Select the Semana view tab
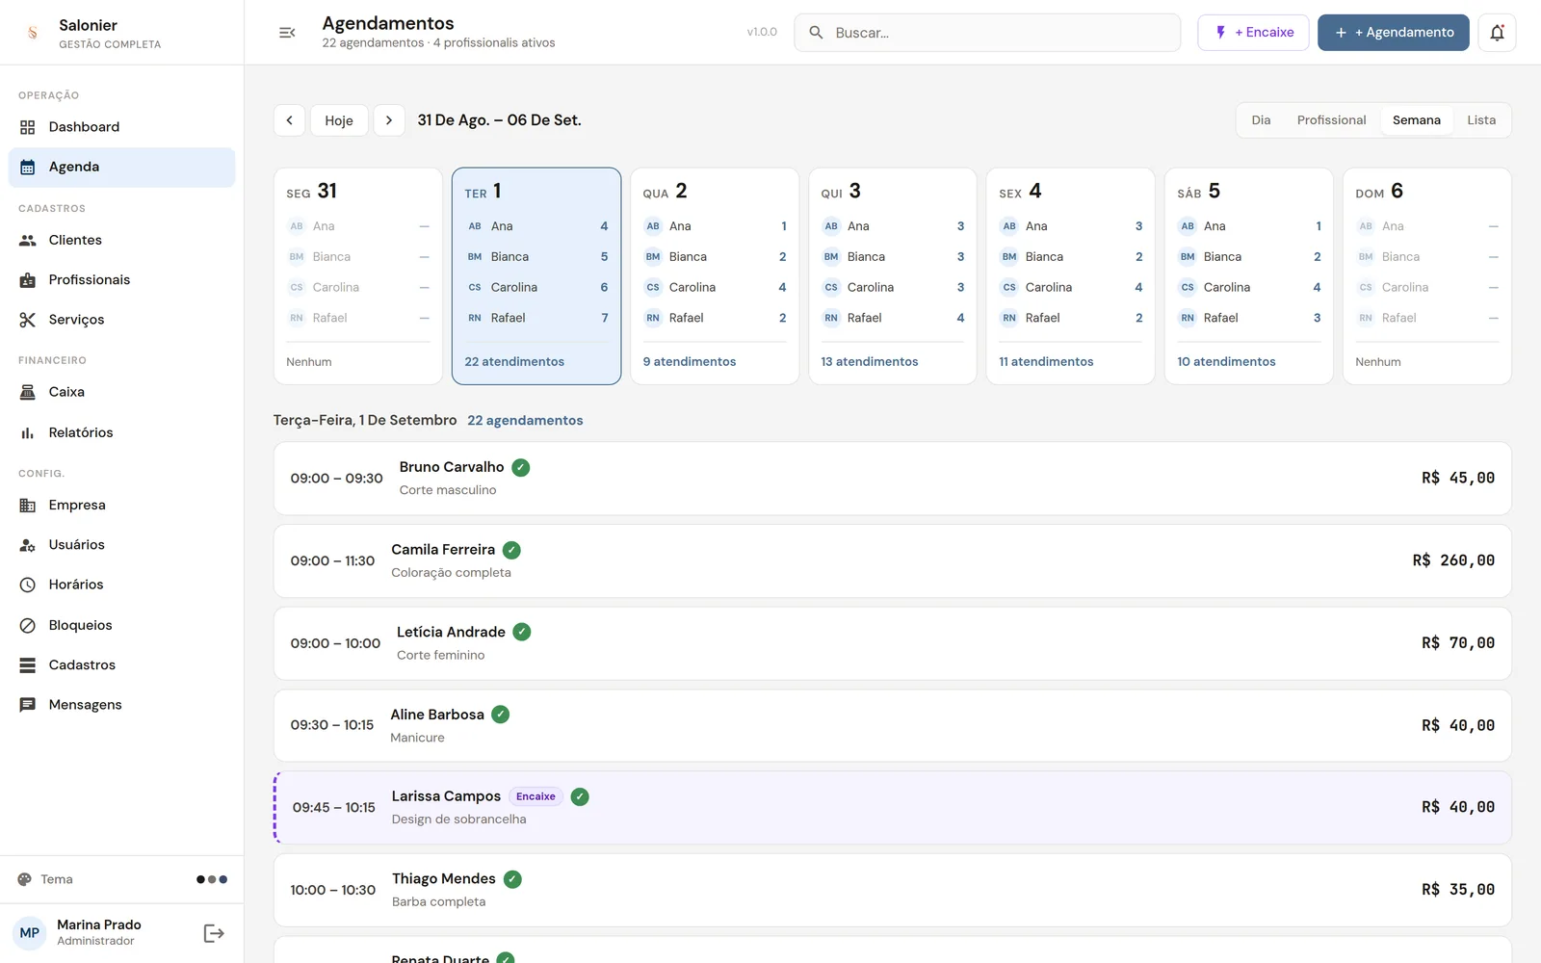Image resolution: width=1541 pixels, height=963 pixels. pos(1416,120)
